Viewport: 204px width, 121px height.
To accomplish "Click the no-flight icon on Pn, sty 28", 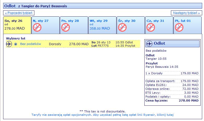I will pyautogui.click(x=65, y=28).
